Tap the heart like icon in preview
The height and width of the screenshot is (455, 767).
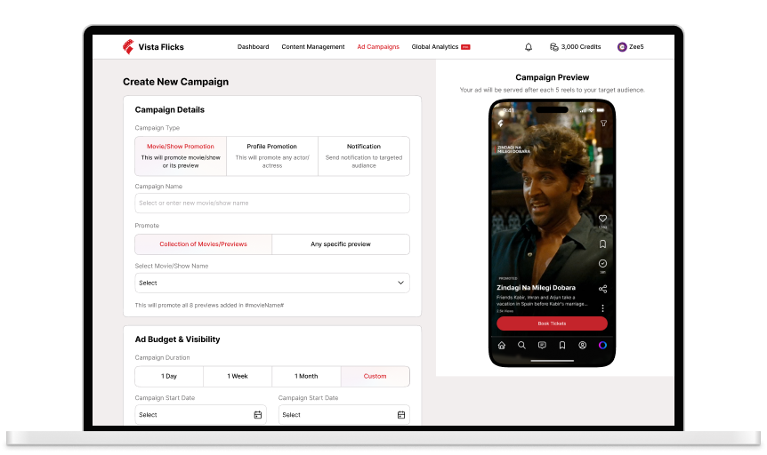pos(602,219)
